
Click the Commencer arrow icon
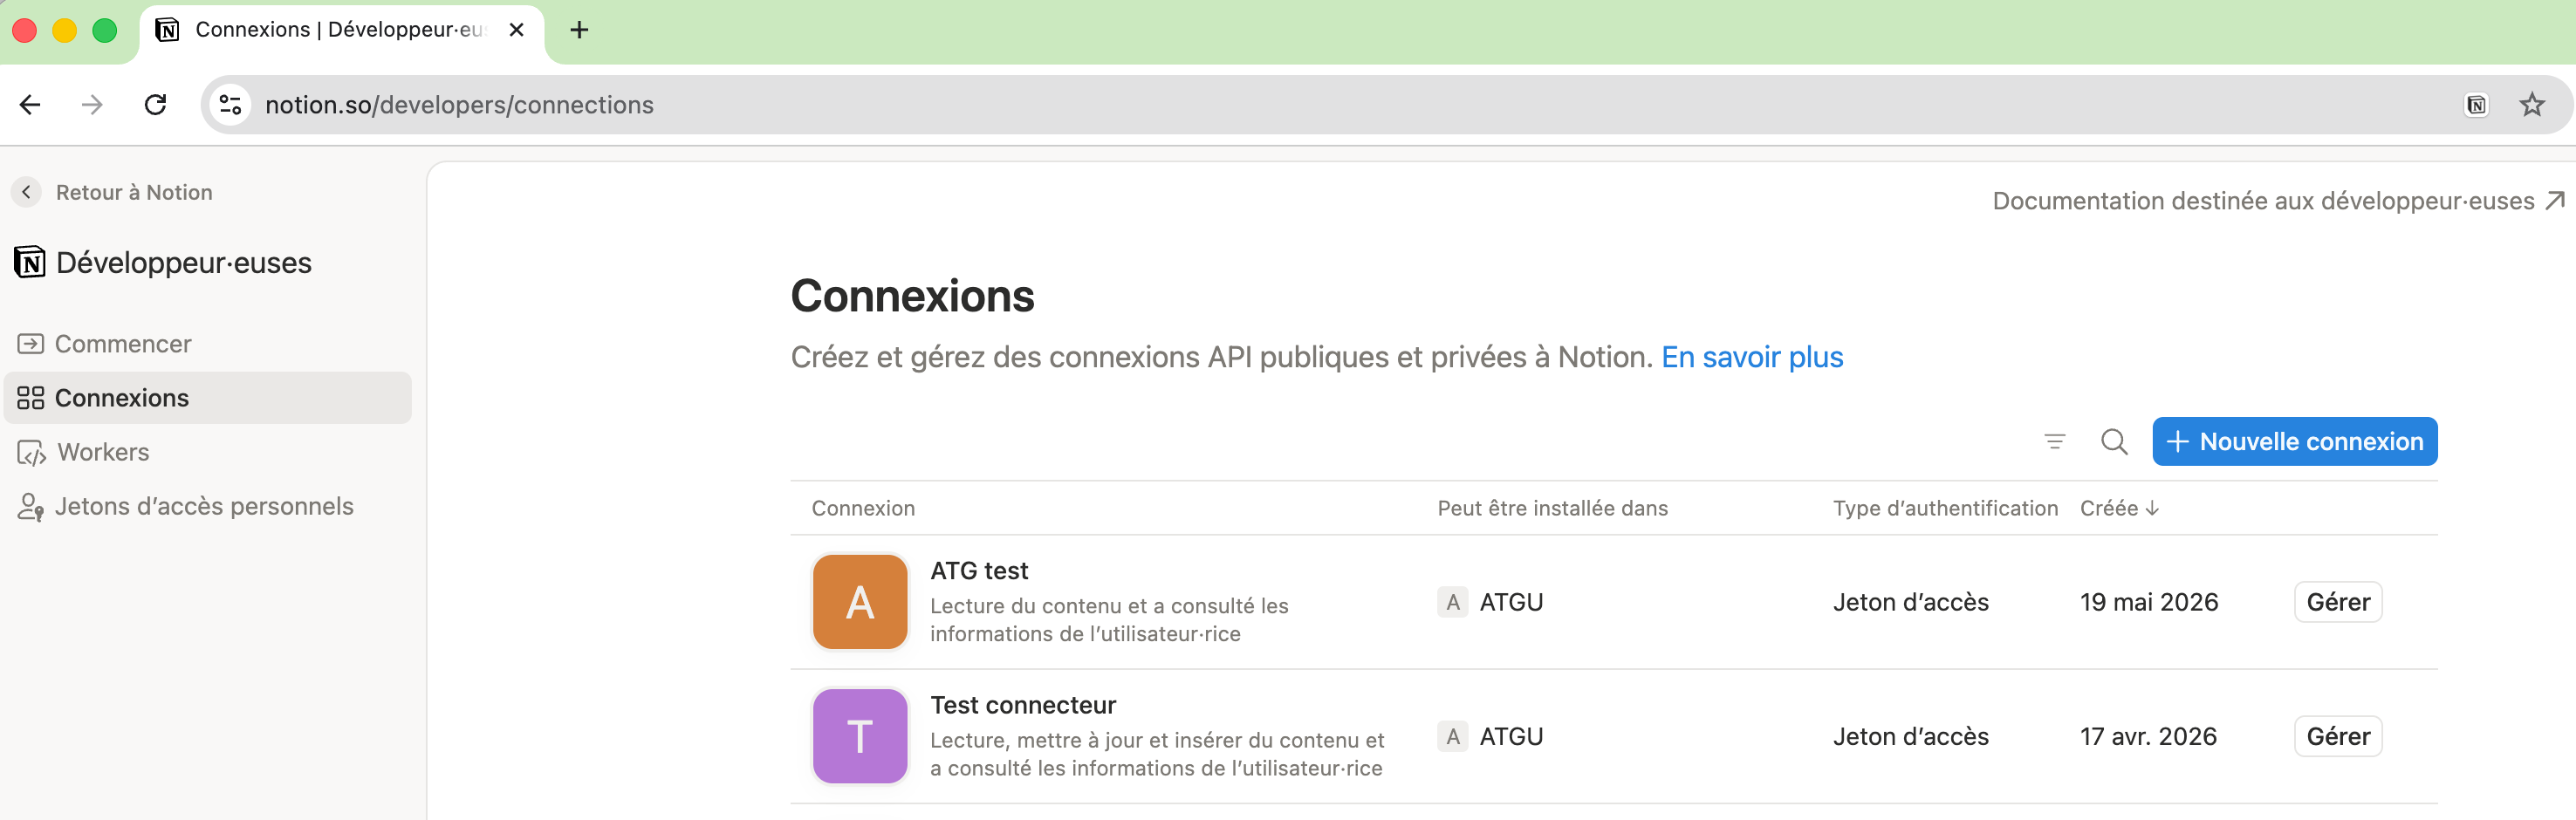click(x=31, y=344)
